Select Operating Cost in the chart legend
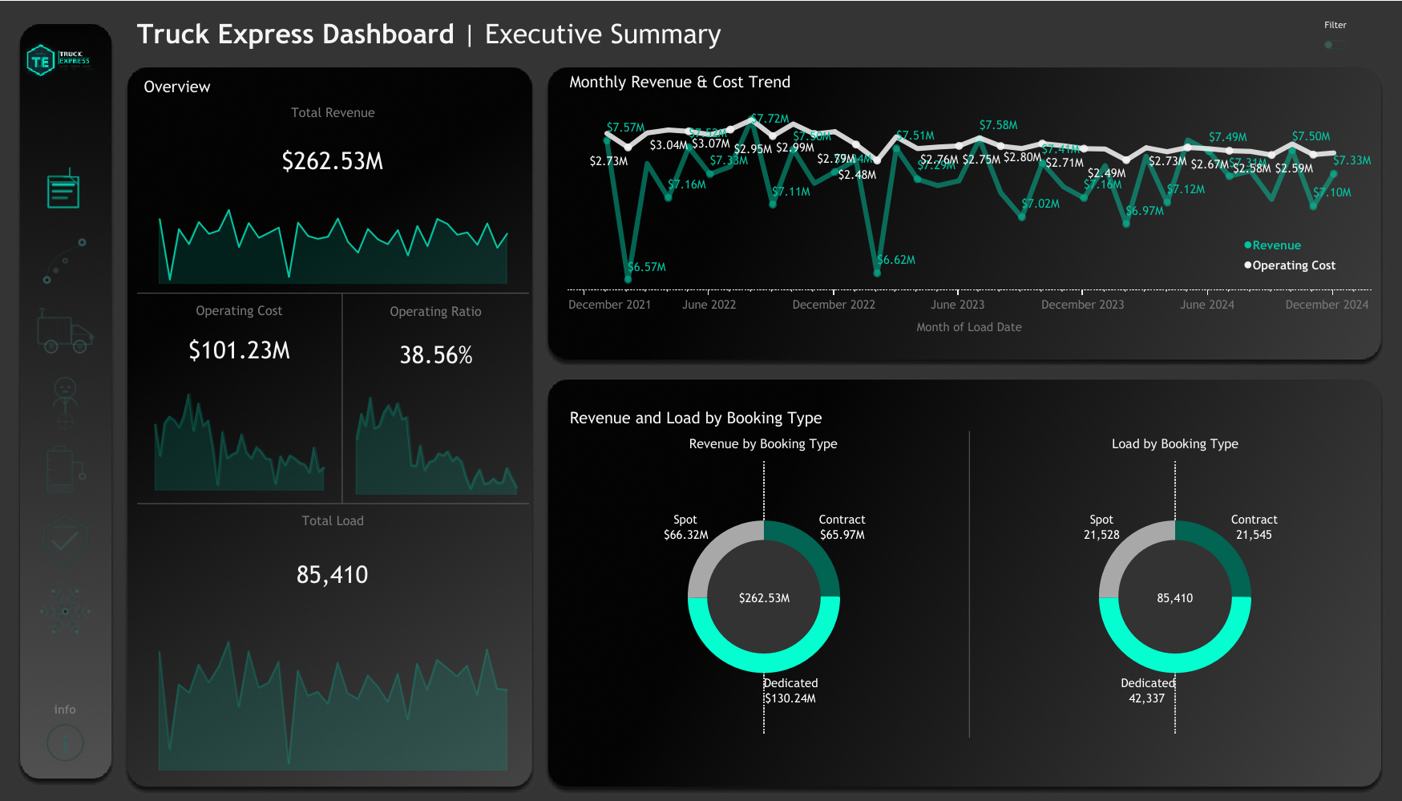Viewport: 1402px width, 801px height. tap(1290, 265)
